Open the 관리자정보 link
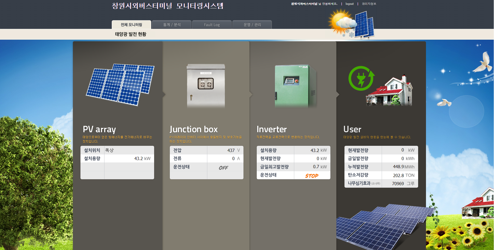The image size is (494, 250). [x=369, y=4]
